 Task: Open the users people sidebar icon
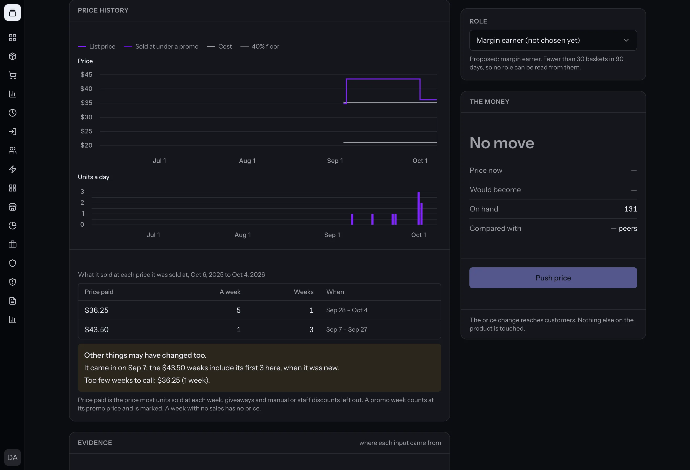(13, 150)
